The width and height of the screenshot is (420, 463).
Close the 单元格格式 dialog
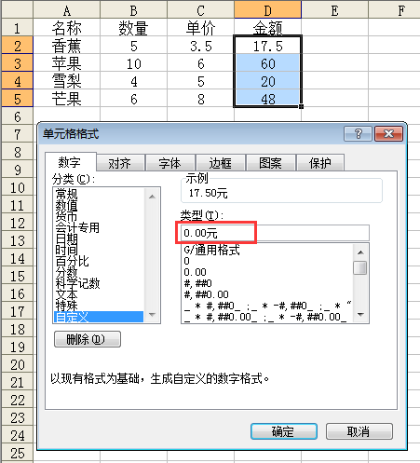(x=388, y=134)
